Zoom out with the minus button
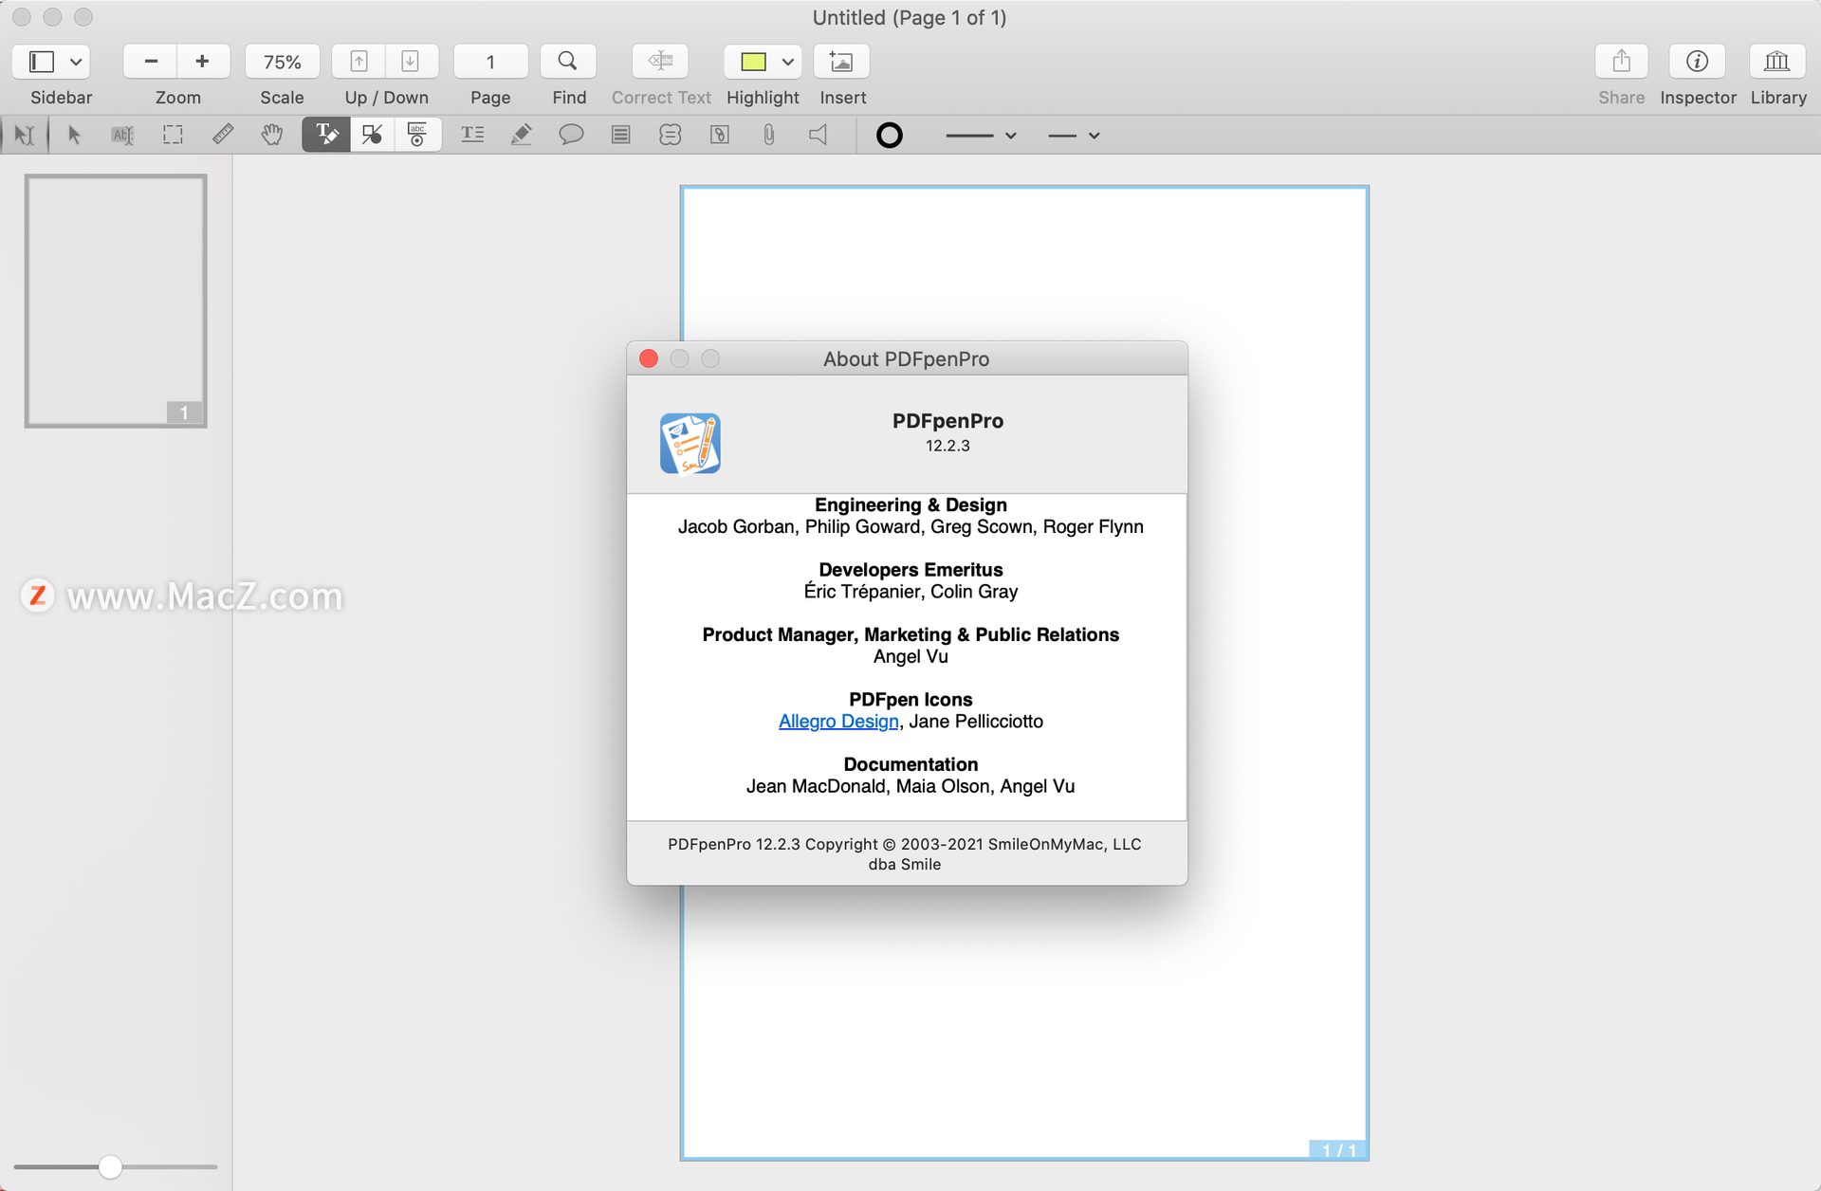 pos(151,62)
